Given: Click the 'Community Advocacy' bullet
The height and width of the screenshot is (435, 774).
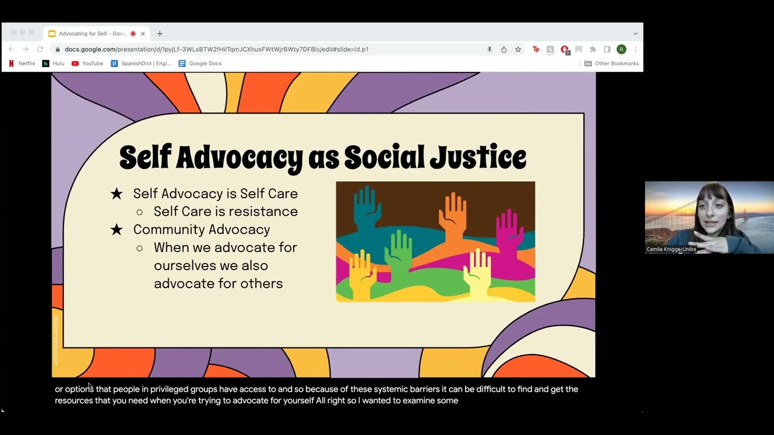Looking at the screenshot, I should click(201, 230).
